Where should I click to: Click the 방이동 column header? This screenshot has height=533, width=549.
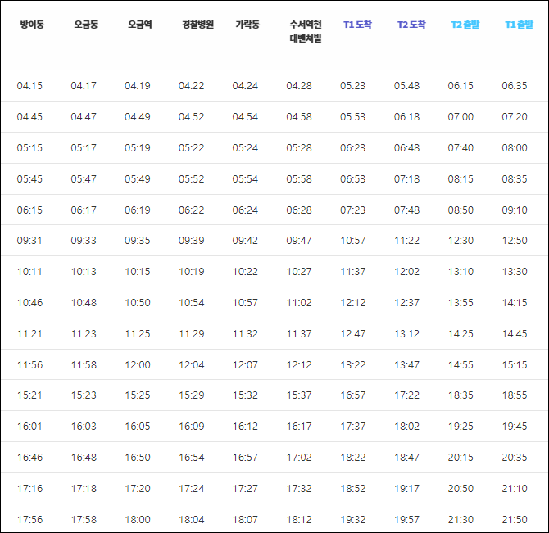32,25
